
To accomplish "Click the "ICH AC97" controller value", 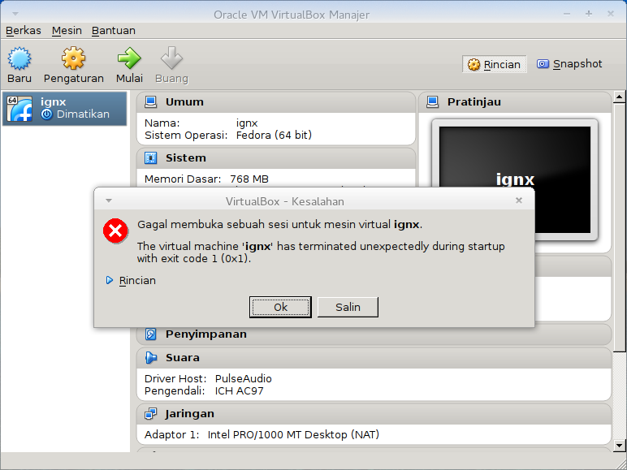I will [x=239, y=391].
